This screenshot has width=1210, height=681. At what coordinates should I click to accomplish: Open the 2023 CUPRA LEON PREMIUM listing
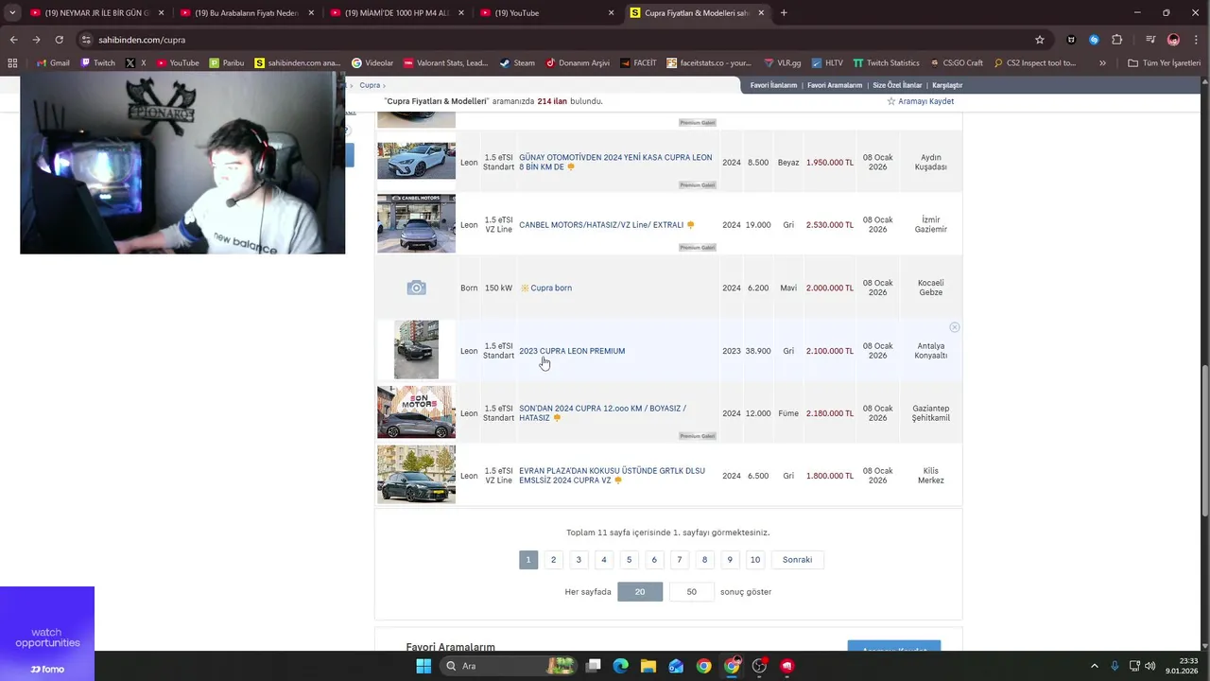pos(572,351)
